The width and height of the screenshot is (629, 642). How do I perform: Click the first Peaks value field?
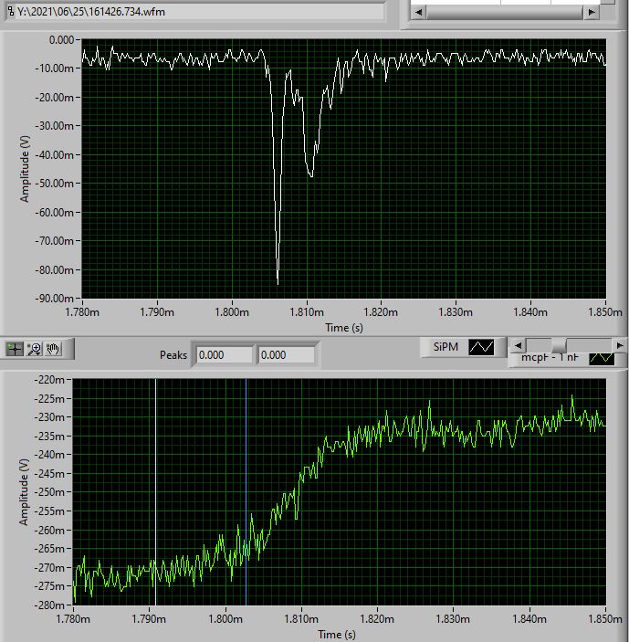(x=225, y=355)
